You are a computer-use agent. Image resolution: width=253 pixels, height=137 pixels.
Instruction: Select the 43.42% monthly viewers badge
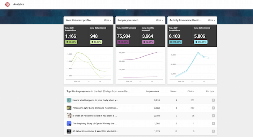point(123,42)
